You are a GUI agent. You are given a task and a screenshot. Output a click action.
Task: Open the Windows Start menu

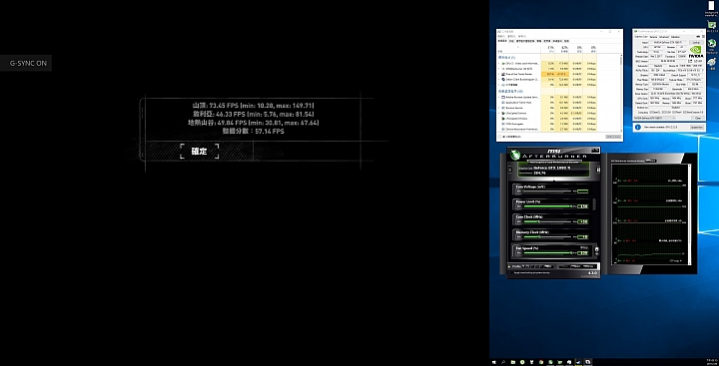(493, 361)
